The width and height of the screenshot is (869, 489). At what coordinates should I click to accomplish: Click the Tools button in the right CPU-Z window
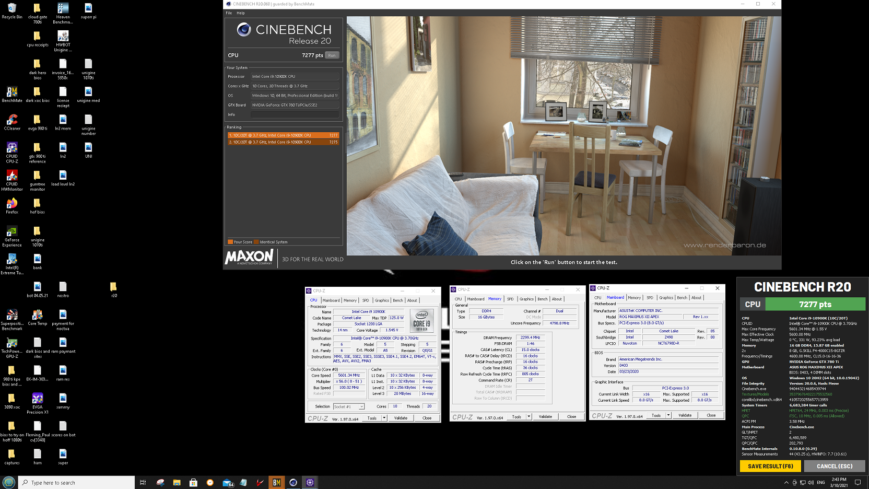click(656, 415)
